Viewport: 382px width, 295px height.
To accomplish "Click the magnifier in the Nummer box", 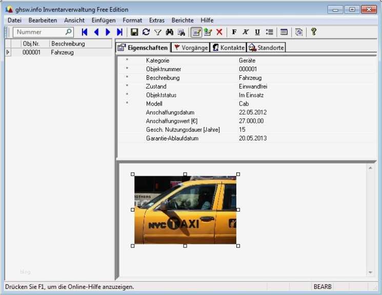I will point(69,32).
